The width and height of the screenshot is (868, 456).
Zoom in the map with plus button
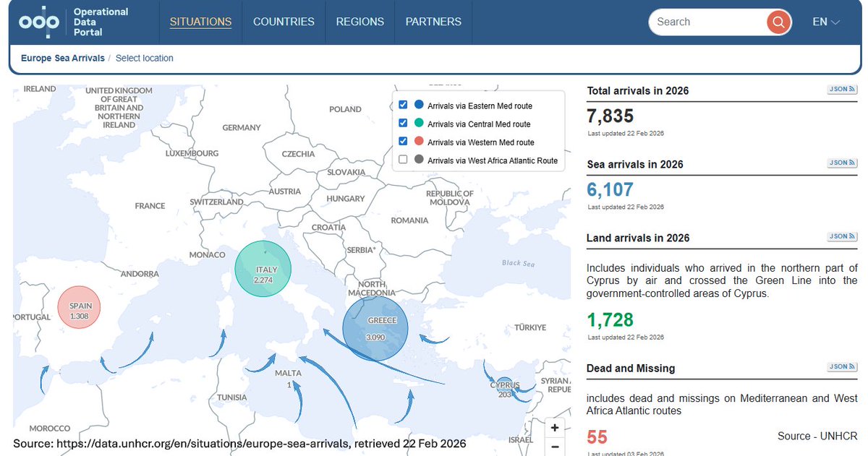pyautogui.click(x=555, y=428)
